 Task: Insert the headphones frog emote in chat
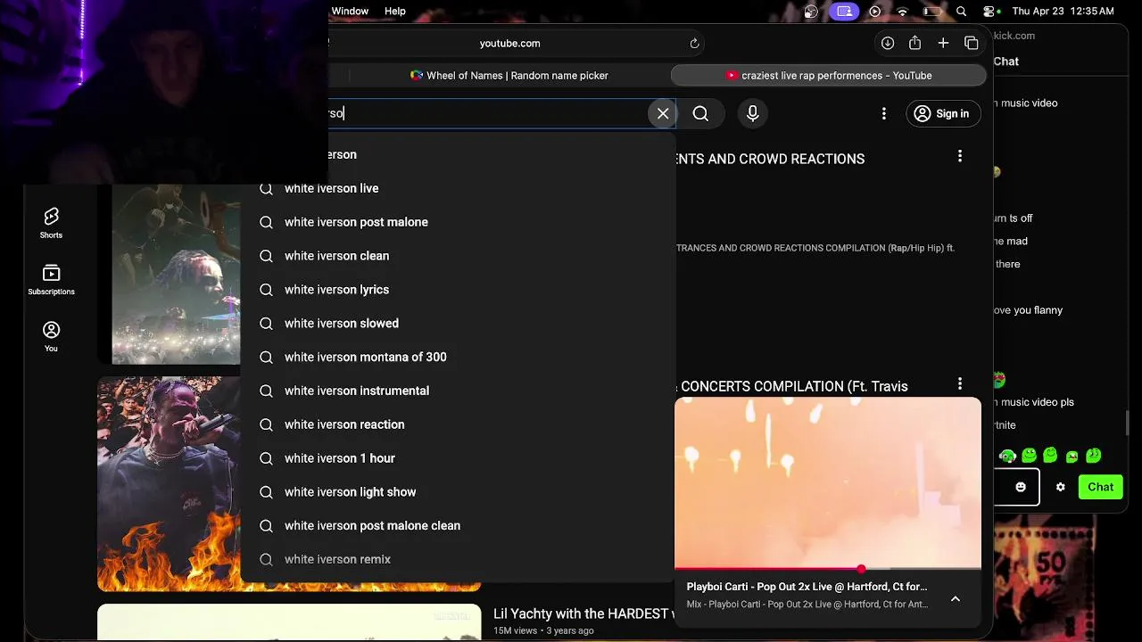point(1007,456)
